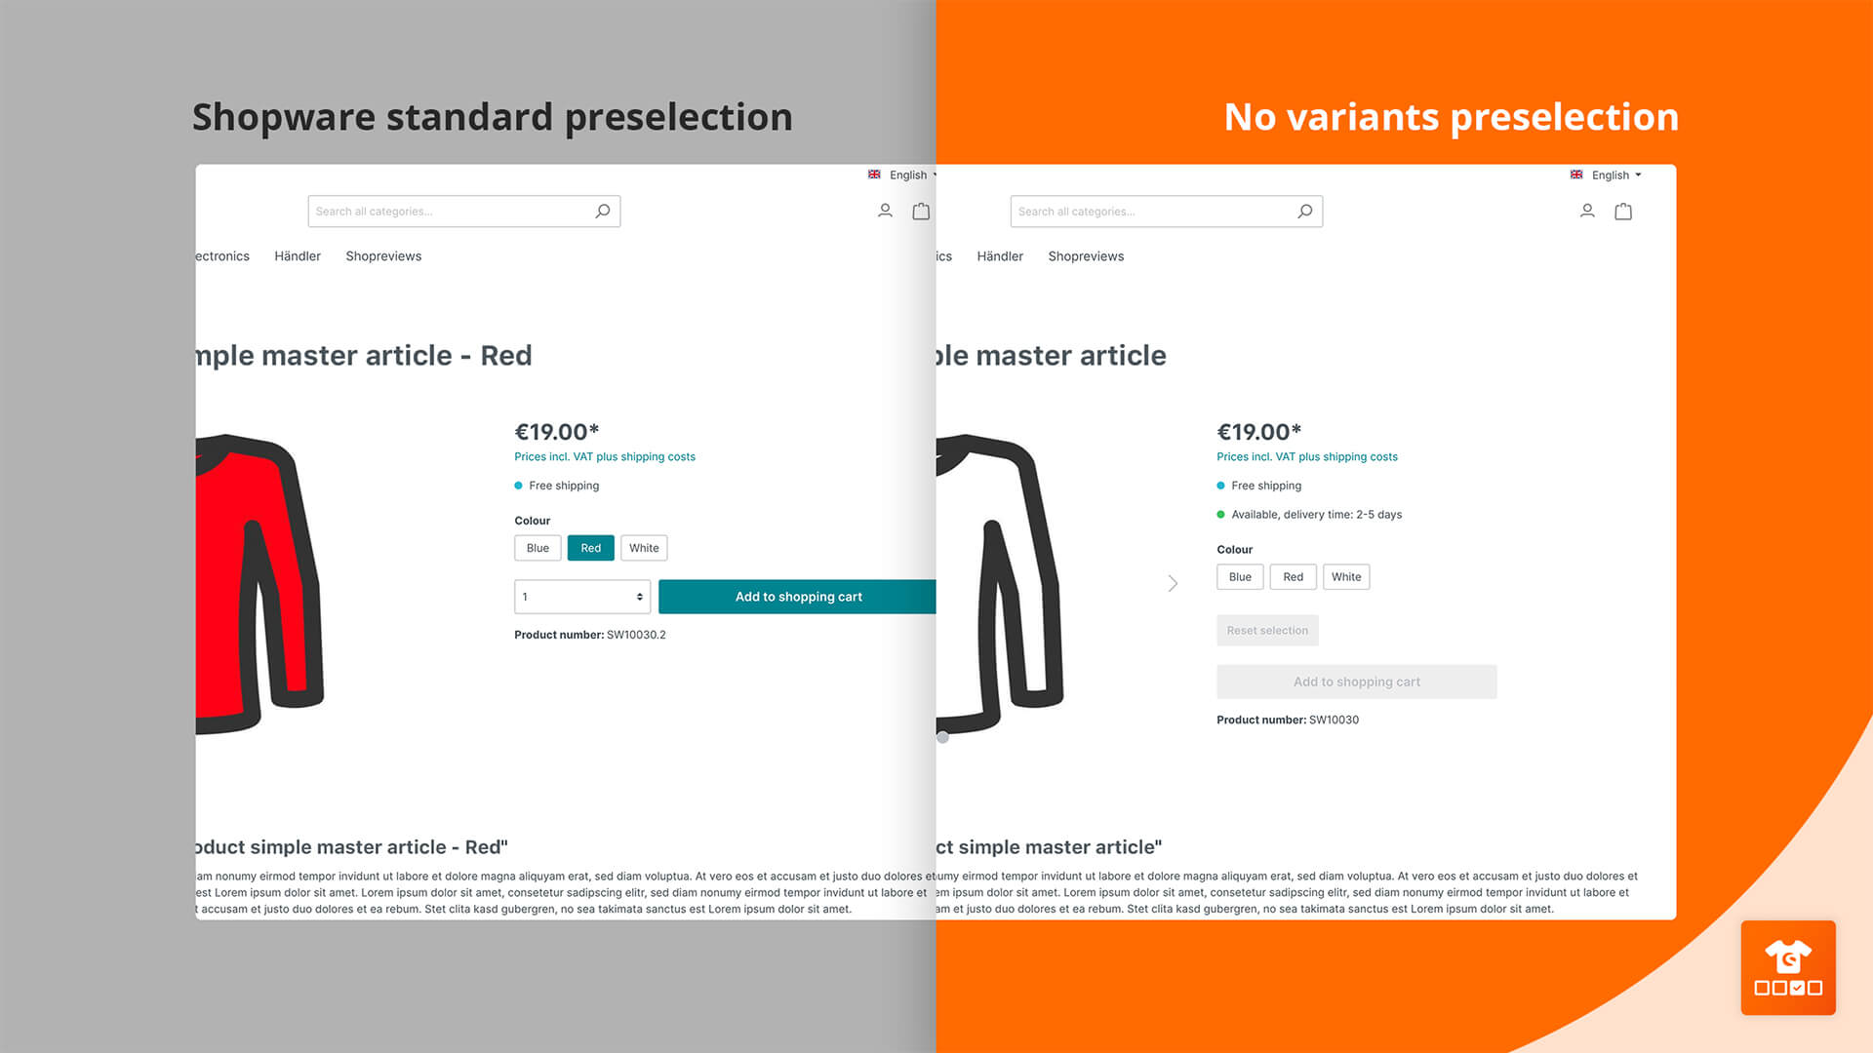The height and width of the screenshot is (1053, 1873).
Task: Click Shopreviews menu item left side
Action: (x=383, y=255)
